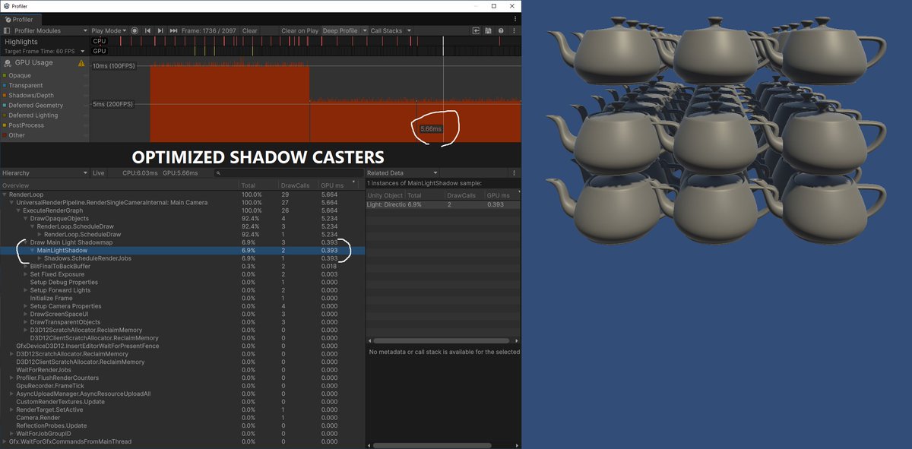The width and height of the screenshot is (912, 449).
Task: Jump to the last frame
Action: (174, 30)
